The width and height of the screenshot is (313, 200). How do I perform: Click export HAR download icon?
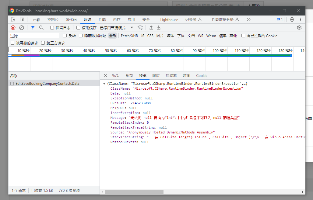pos(159,28)
